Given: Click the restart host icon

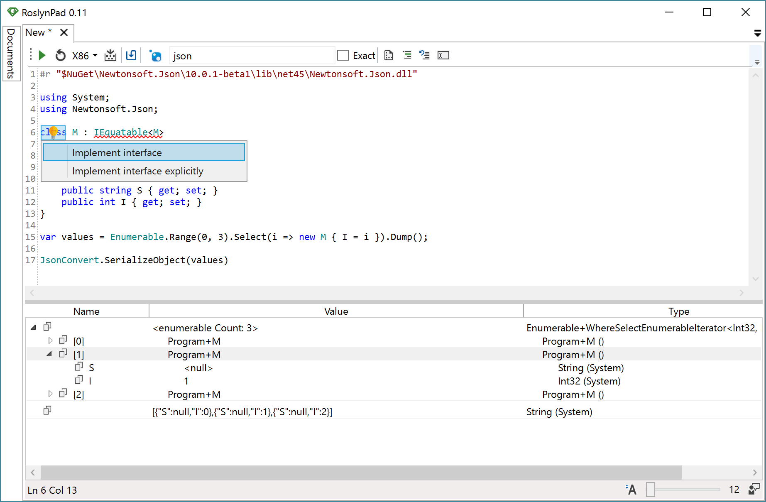Looking at the screenshot, I should click(61, 55).
